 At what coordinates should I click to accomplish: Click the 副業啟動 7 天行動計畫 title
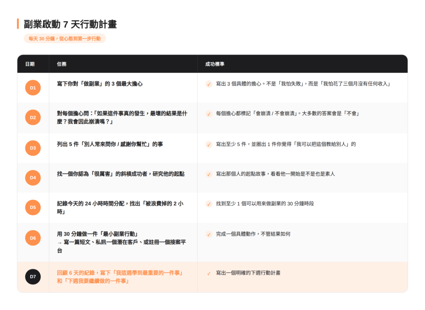pos(70,24)
